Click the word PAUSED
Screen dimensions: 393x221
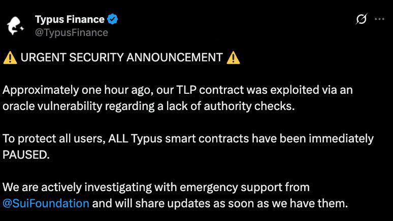coord(25,155)
